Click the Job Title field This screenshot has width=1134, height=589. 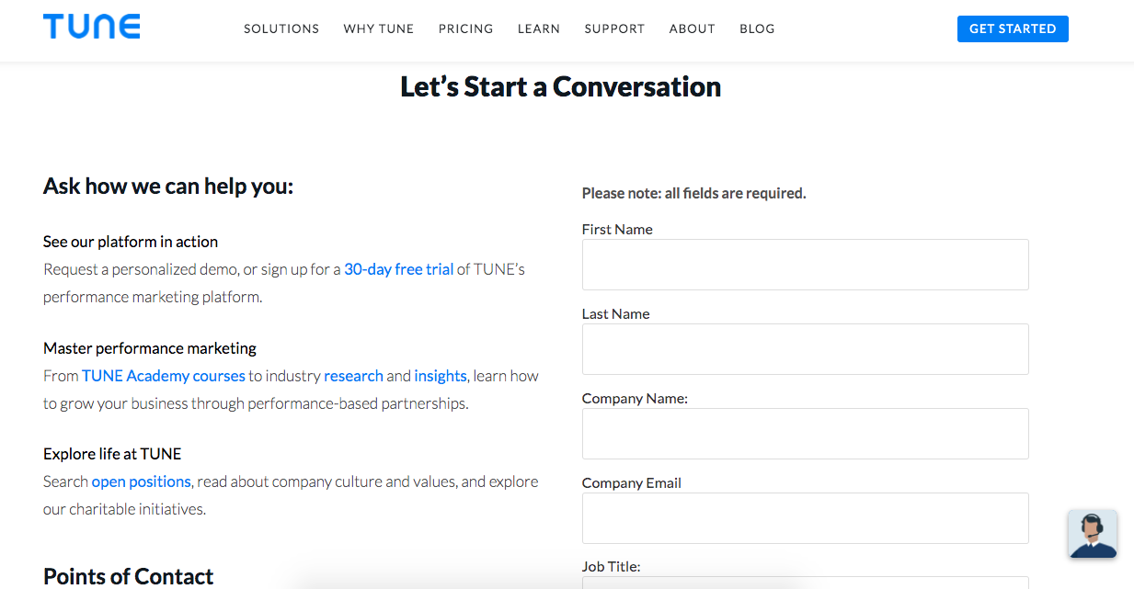click(x=805, y=583)
